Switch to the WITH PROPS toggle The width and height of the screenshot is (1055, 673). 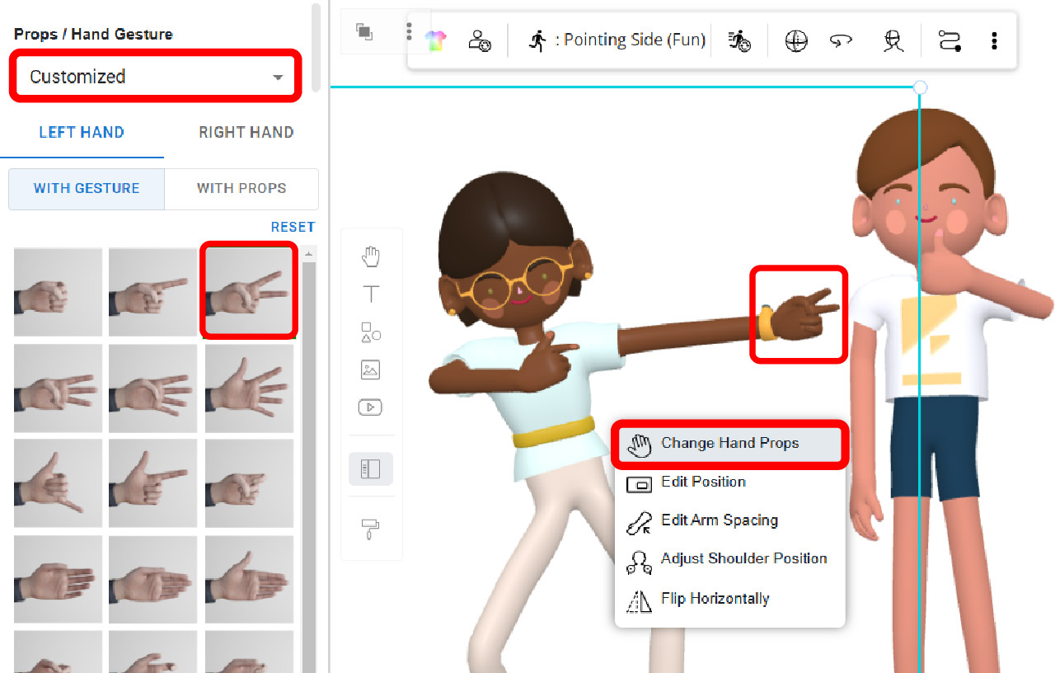click(x=241, y=189)
